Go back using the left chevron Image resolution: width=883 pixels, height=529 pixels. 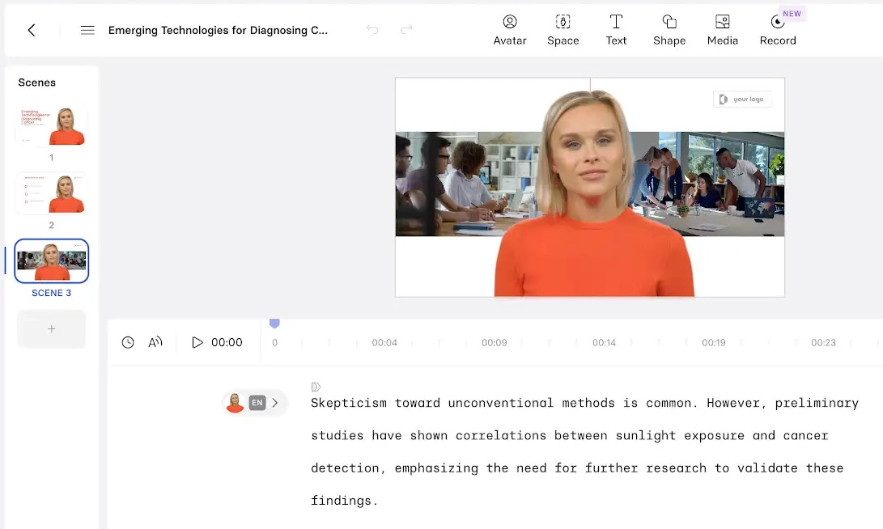point(32,30)
